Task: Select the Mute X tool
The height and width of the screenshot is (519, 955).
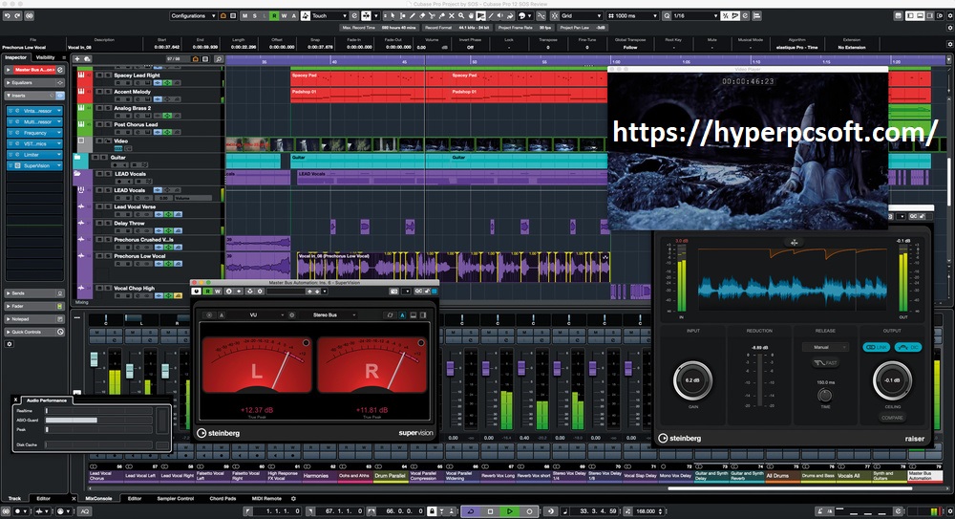Action: tap(452, 16)
